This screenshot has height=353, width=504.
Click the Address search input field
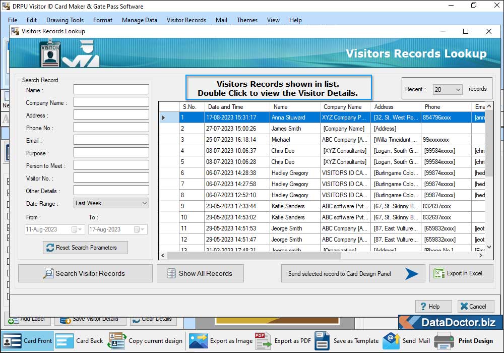pyautogui.click(x=111, y=115)
